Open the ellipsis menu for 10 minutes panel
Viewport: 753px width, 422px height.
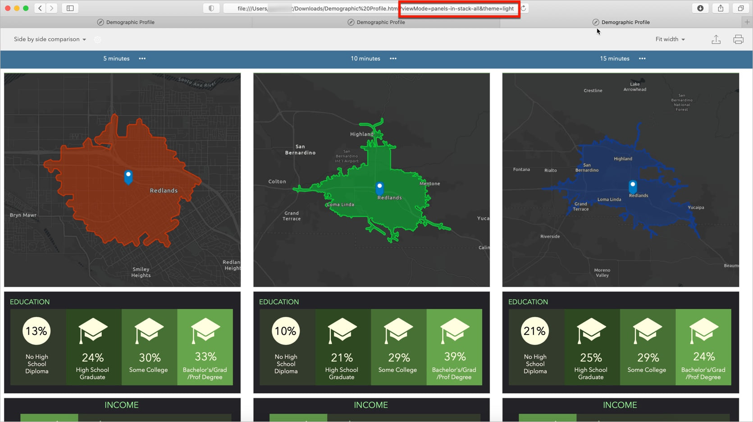(x=392, y=59)
